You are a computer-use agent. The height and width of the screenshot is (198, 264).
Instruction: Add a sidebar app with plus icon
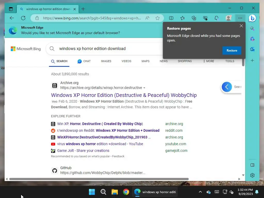pyautogui.click(x=252, y=60)
